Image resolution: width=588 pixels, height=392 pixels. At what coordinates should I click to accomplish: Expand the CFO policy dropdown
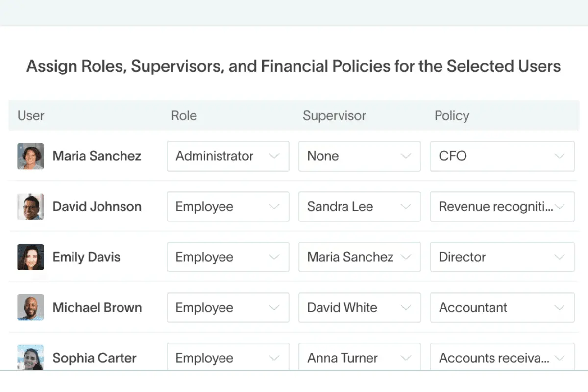coord(502,156)
